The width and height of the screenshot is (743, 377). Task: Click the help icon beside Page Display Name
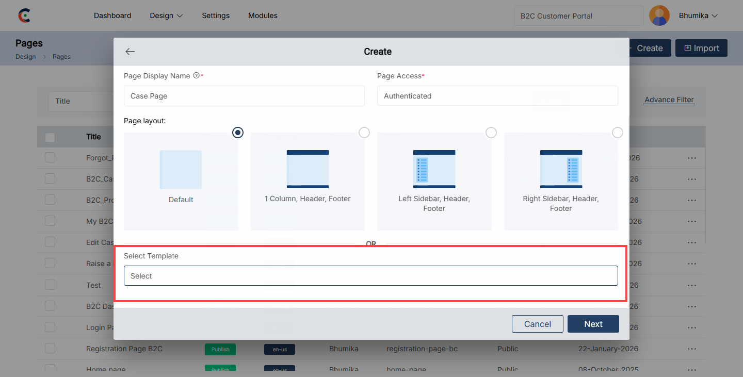(196, 76)
